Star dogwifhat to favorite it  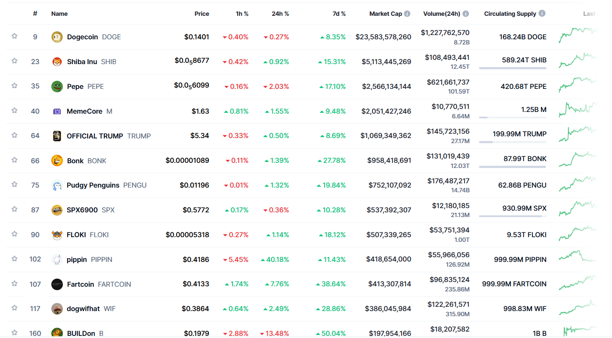click(x=14, y=309)
